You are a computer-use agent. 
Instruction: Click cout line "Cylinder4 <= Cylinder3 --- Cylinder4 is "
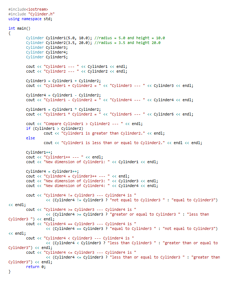[81, 253]
